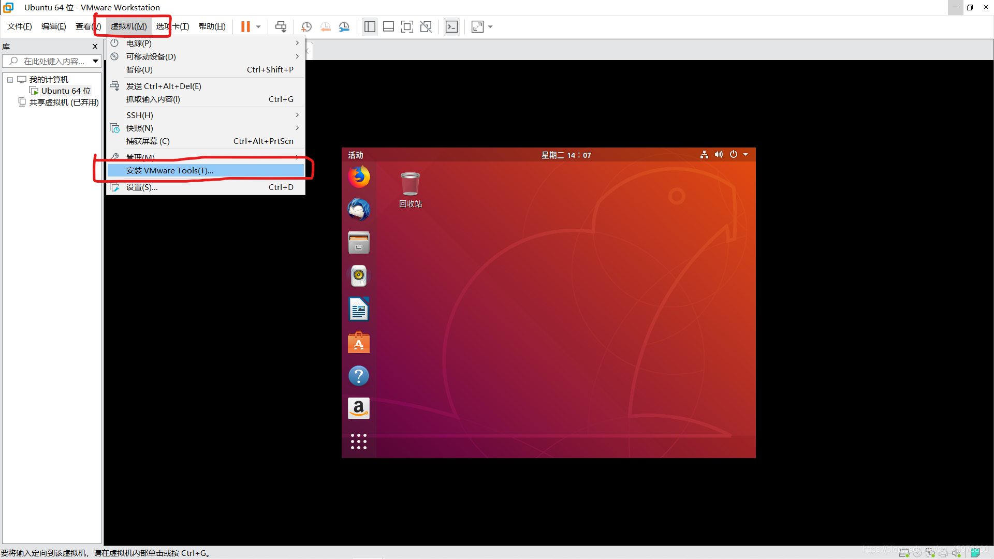Open the Amazon launcher in dock
This screenshot has height=559, width=994.
pyautogui.click(x=359, y=408)
